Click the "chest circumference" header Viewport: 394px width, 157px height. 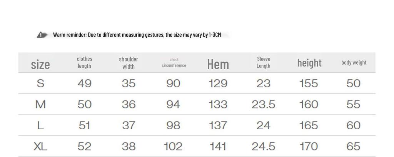[174, 62]
